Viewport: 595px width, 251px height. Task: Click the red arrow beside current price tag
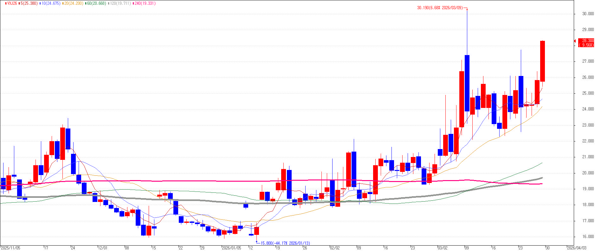pyautogui.click(x=575, y=41)
